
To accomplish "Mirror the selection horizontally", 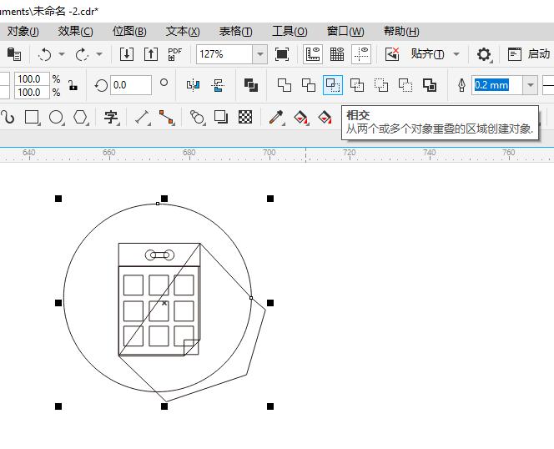I will [194, 85].
